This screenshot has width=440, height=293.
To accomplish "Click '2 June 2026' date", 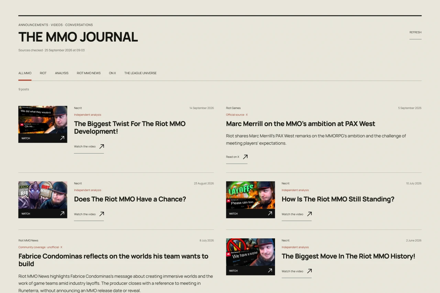I will [x=414, y=240].
